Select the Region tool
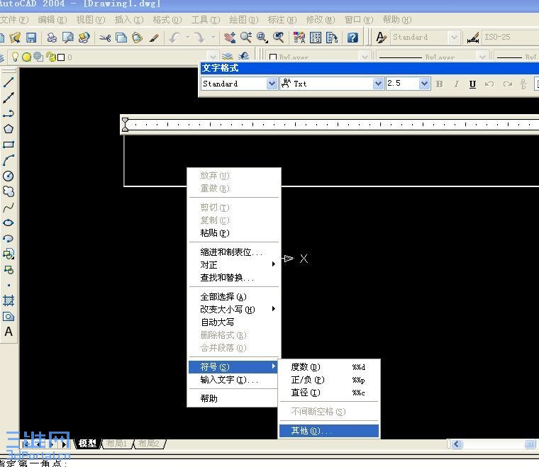The image size is (539, 467). [x=9, y=316]
